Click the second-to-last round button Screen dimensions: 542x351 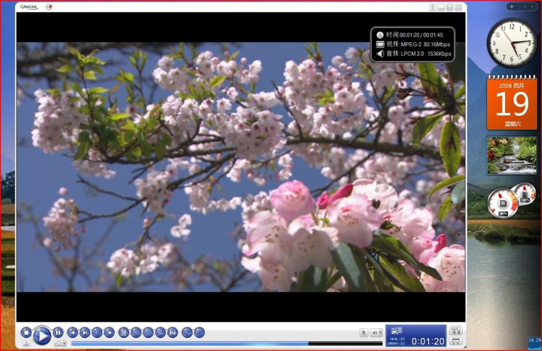[x=187, y=333]
